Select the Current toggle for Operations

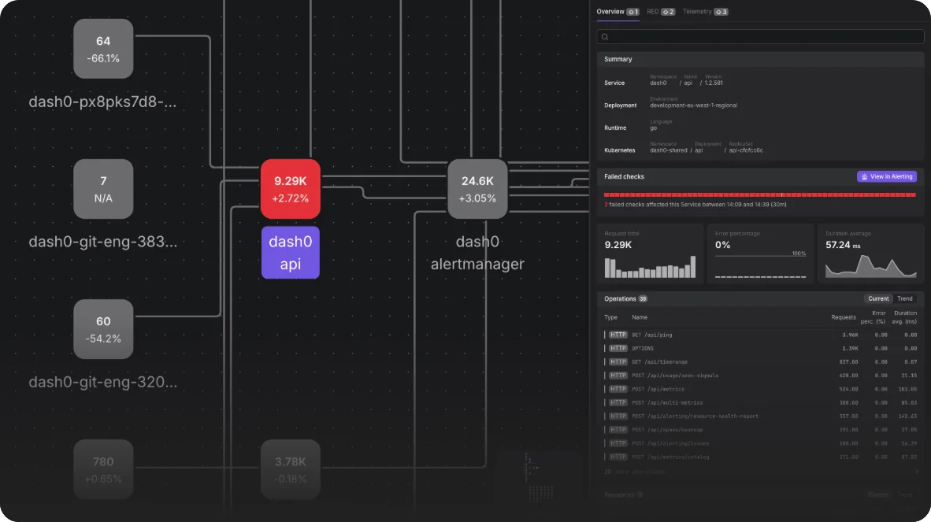click(x=878, y=298)
